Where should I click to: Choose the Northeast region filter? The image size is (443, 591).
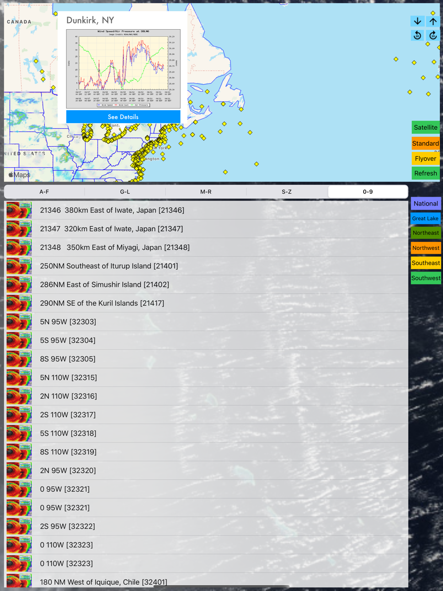(426, 233)
